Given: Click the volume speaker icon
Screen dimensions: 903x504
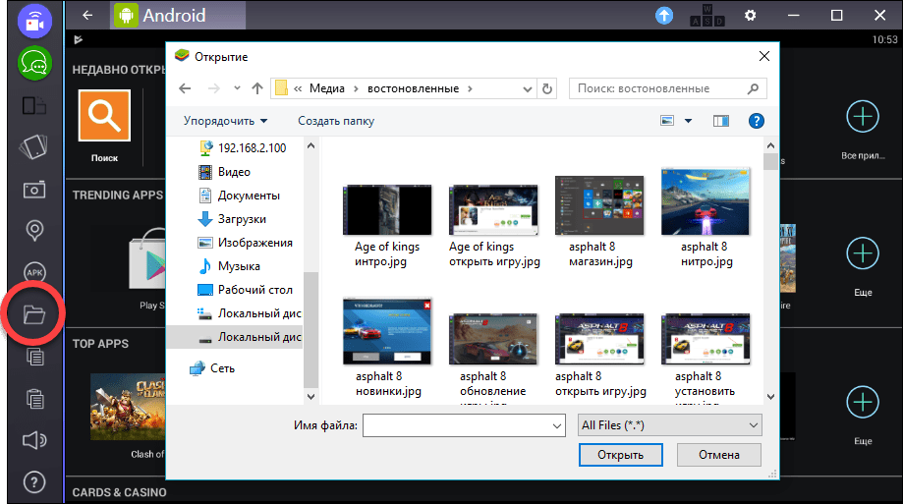Looking at the screenshot, I should (x=34, y=441).
